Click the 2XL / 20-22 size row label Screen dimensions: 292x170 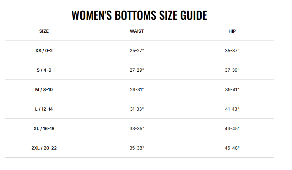pyautogui.click(x=44, y=148)
